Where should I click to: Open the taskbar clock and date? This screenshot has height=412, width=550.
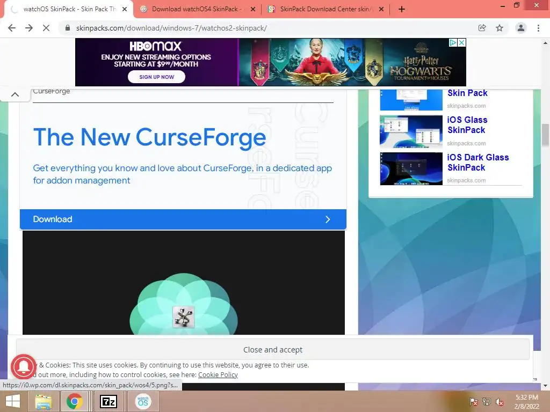pos(526,402)
